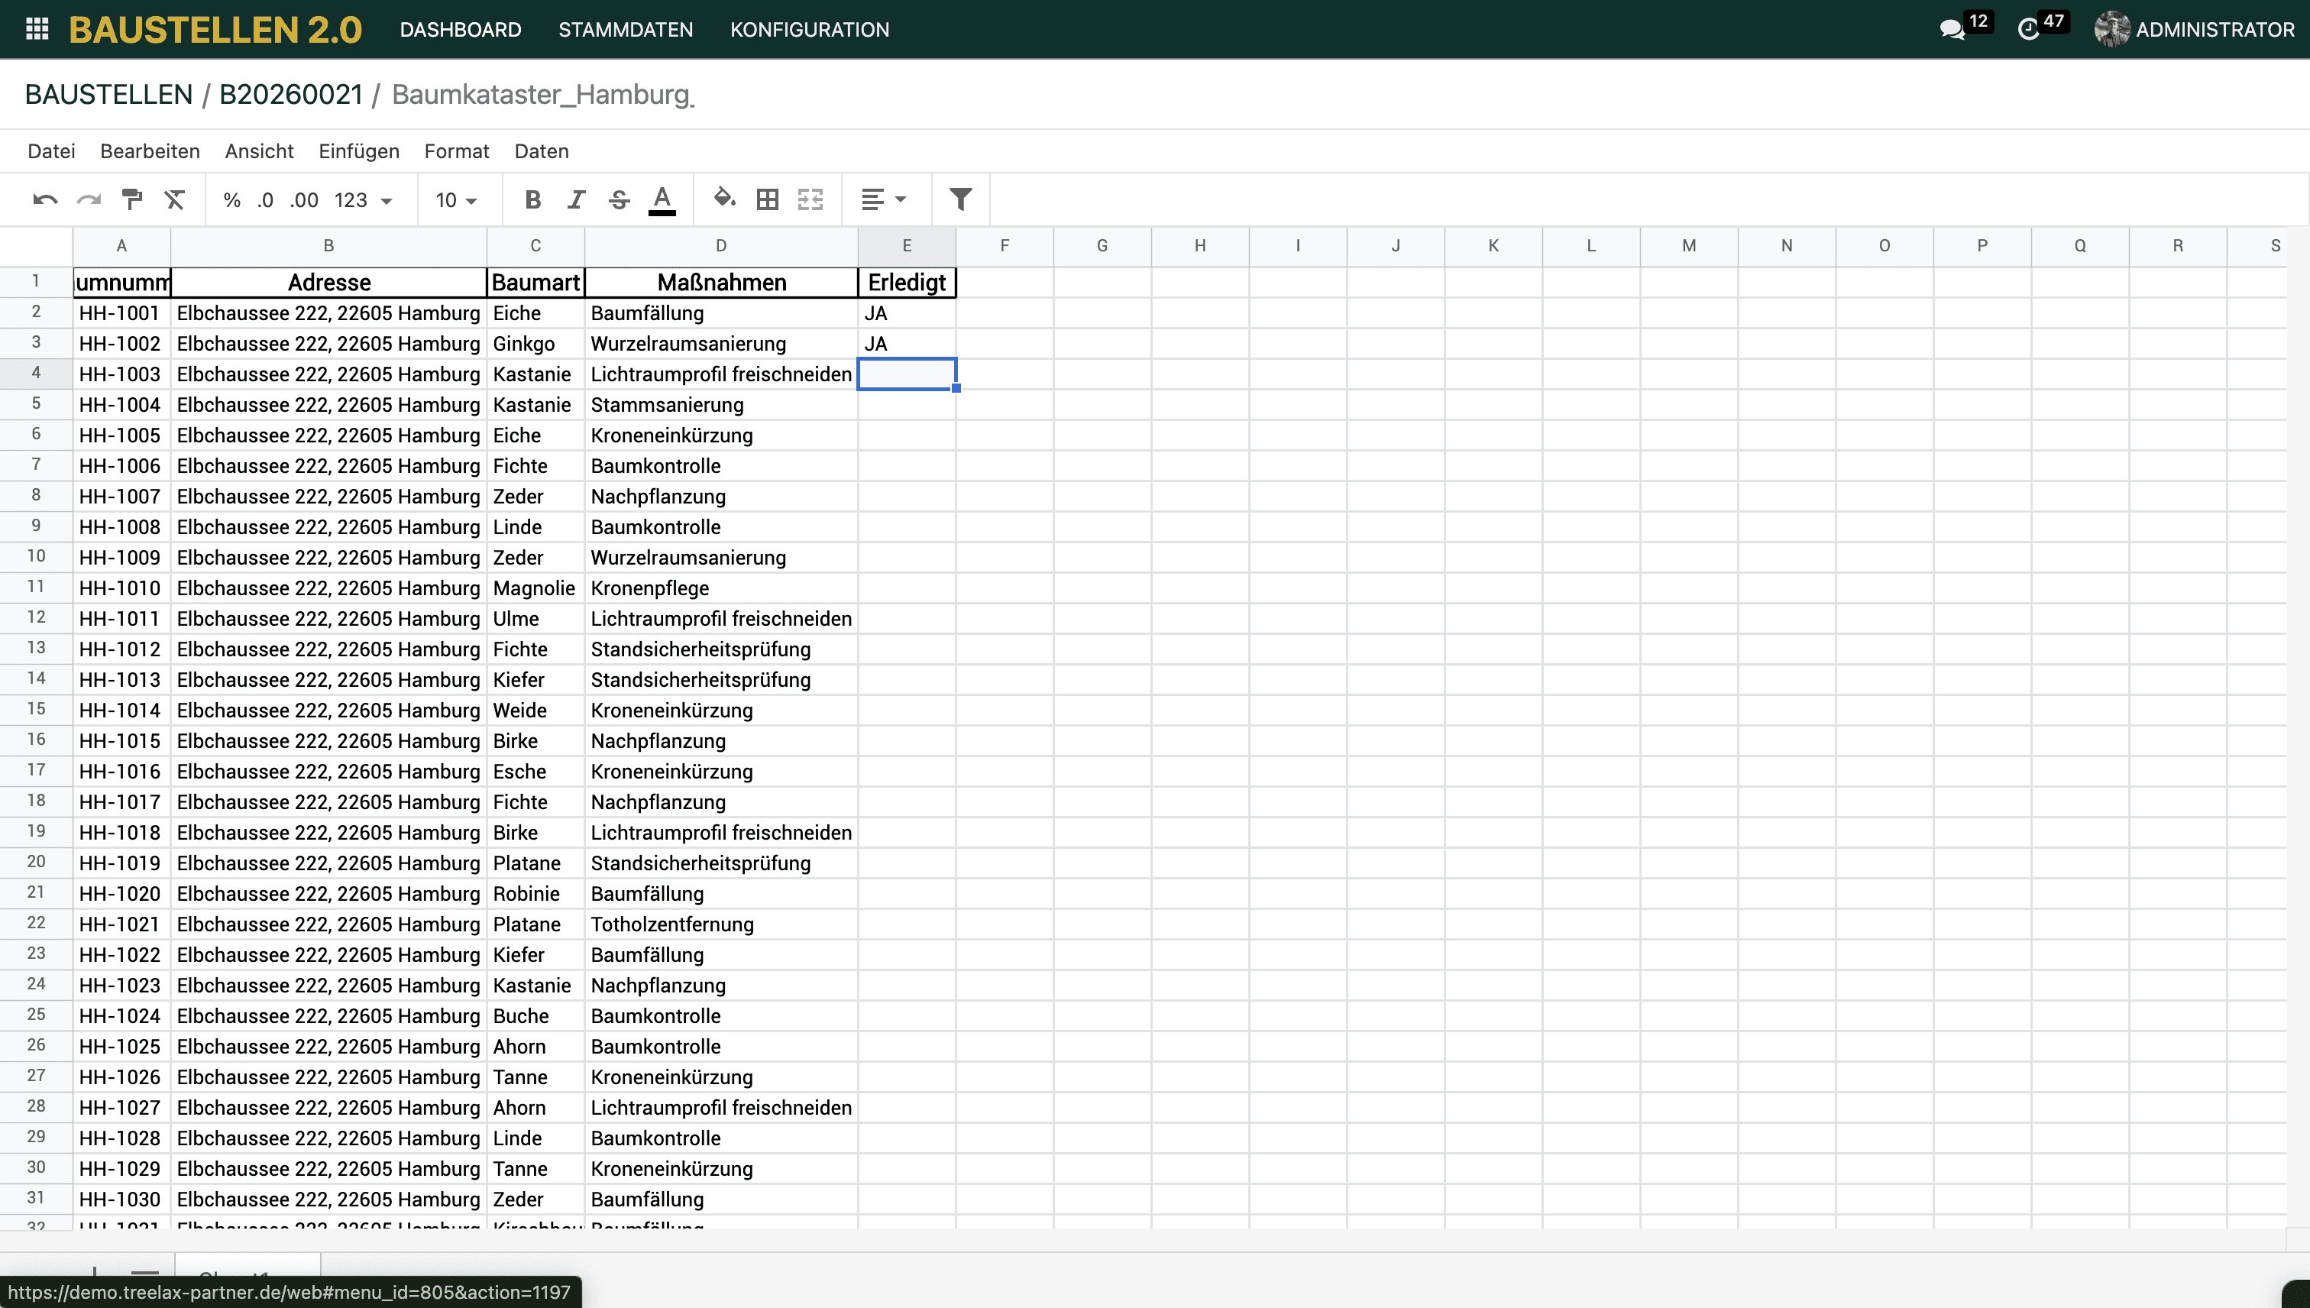
Task: Click the clear formatting icon
Action: click(x=174, y=199)
